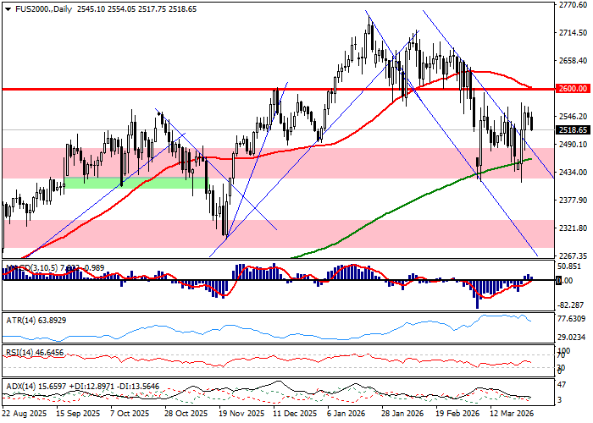Click the 2434.00 price axis label
Viewport: 593px width, 423px height.
coord(573,173)
